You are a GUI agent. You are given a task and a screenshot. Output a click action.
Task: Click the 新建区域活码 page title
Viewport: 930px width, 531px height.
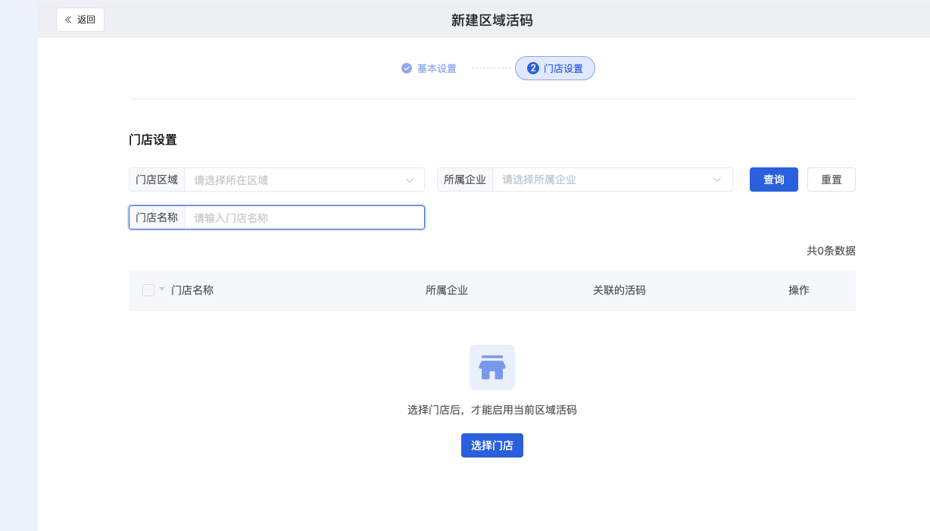coord(492,20)
